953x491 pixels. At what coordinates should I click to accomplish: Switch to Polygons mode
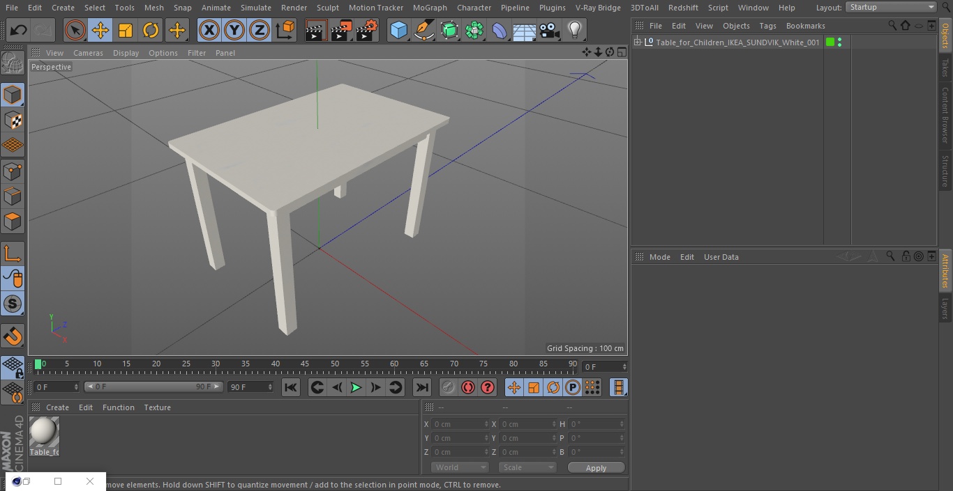click(x=13, y=221)
